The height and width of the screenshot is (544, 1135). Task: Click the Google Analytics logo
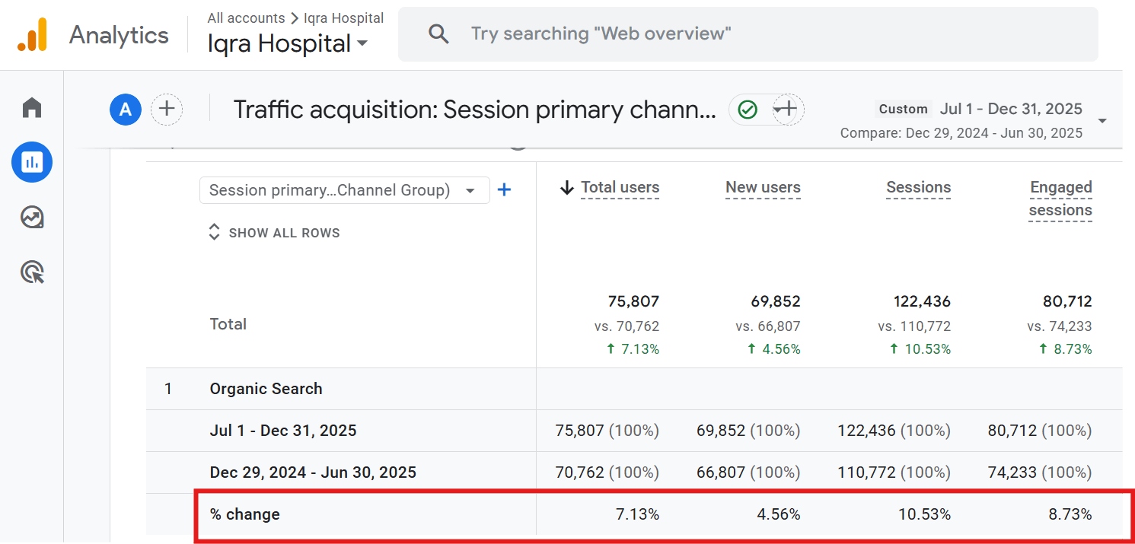point(33,34)
